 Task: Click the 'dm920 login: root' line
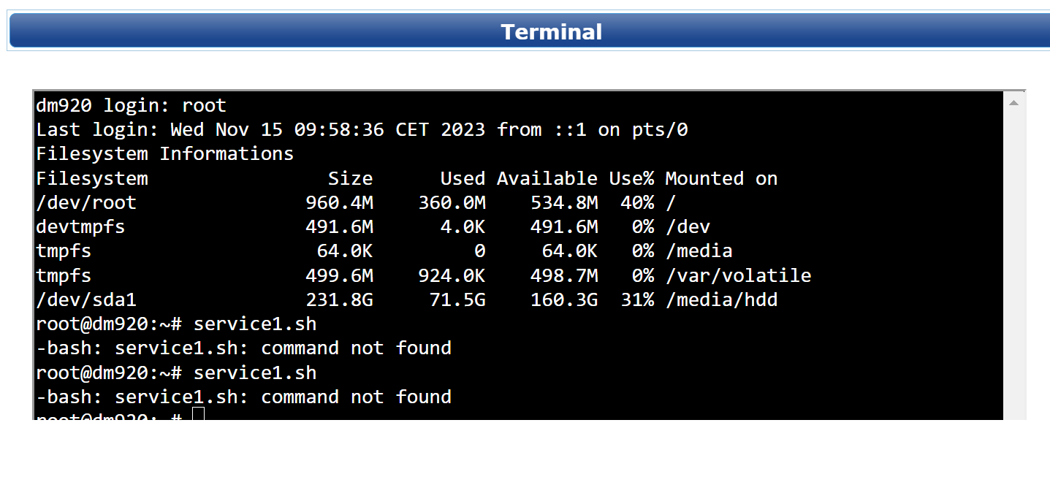click(x=132, y=106)
